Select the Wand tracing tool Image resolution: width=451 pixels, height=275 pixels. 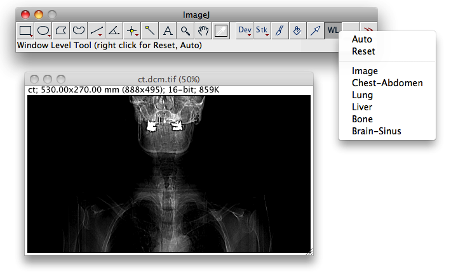point(150,30)
